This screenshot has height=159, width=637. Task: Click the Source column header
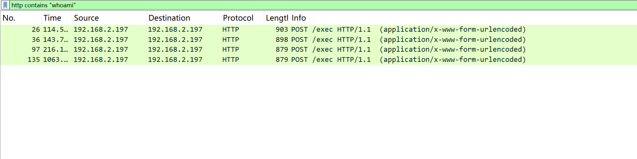click(86, 18)
